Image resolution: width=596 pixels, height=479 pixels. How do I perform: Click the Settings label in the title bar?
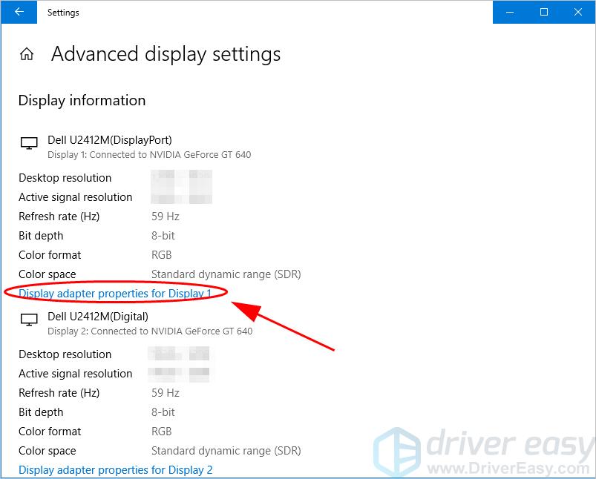63,12
